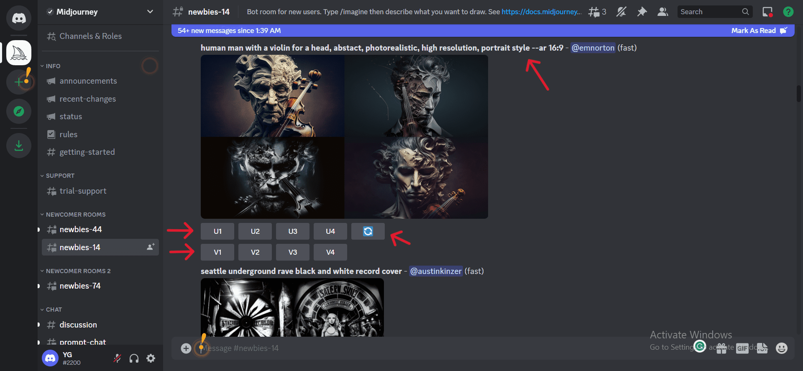Toggle microphone mute
803x371 pixels.
point(118,358)
